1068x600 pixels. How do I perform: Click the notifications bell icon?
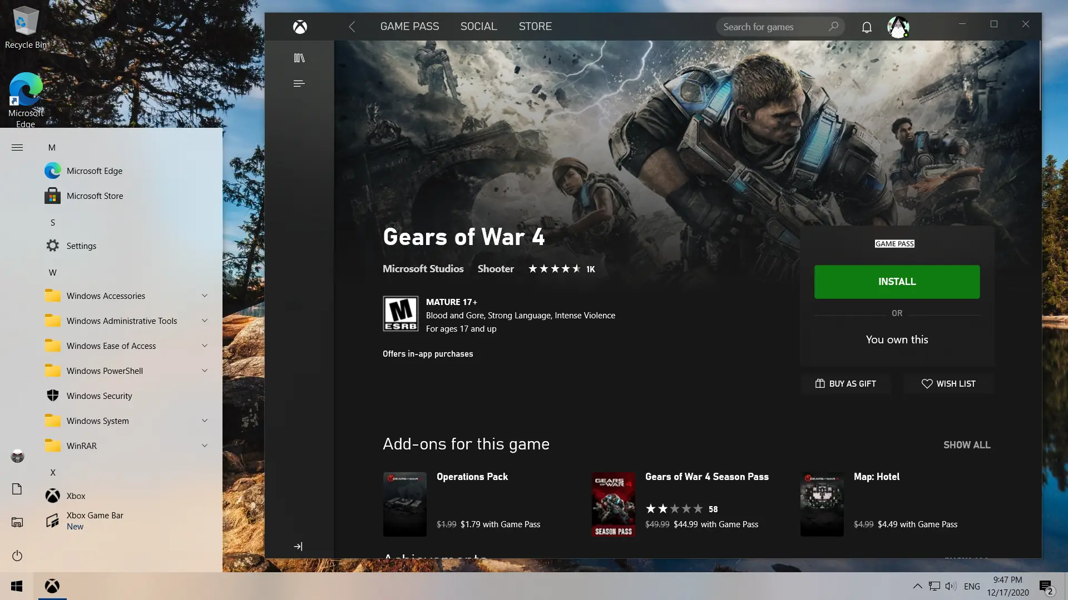tap(867, 27)
